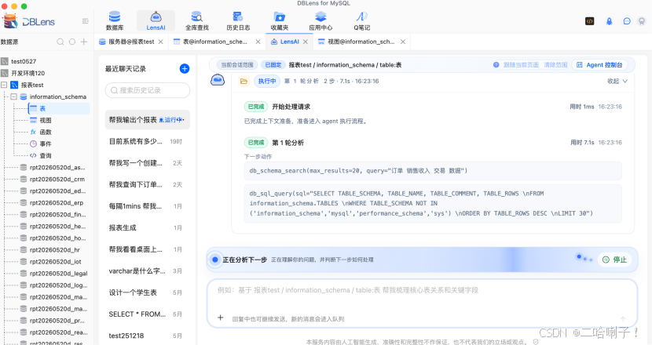This screenshot has height=345, width=652.
Task: Open 全库查找 global search tool
Action: click(196, 20)
